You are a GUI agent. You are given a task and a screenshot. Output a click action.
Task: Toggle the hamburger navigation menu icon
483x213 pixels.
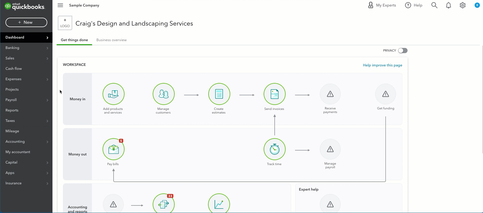[60, 5]
